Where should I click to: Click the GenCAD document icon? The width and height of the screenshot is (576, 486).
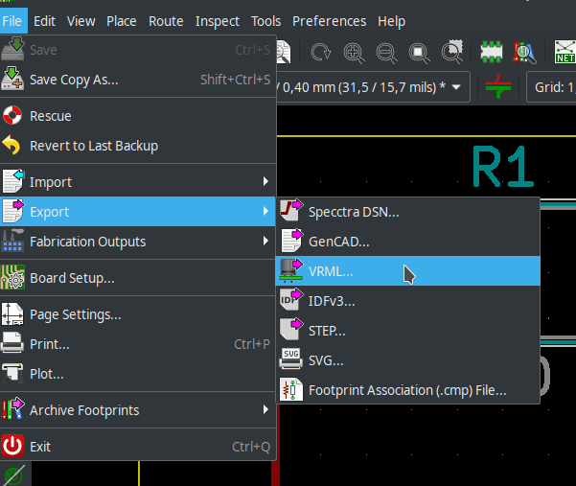(291, 241)
